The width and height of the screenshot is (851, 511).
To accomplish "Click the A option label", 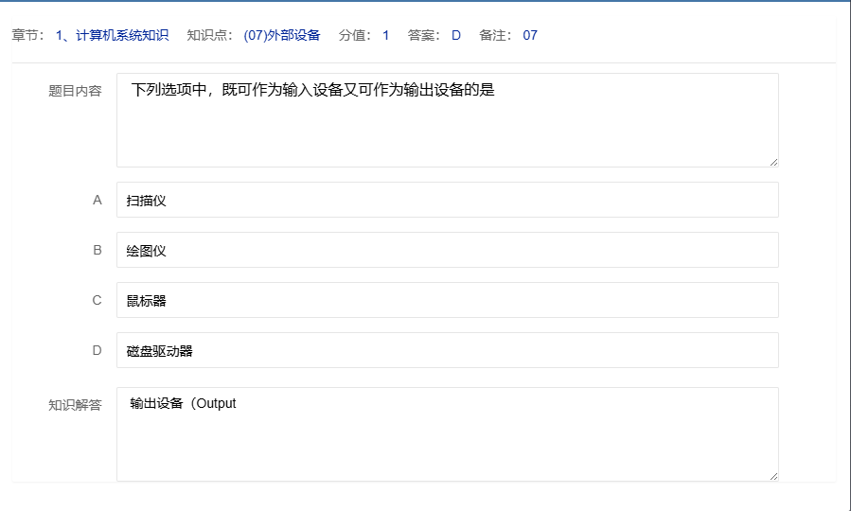I will coord(97,200).
